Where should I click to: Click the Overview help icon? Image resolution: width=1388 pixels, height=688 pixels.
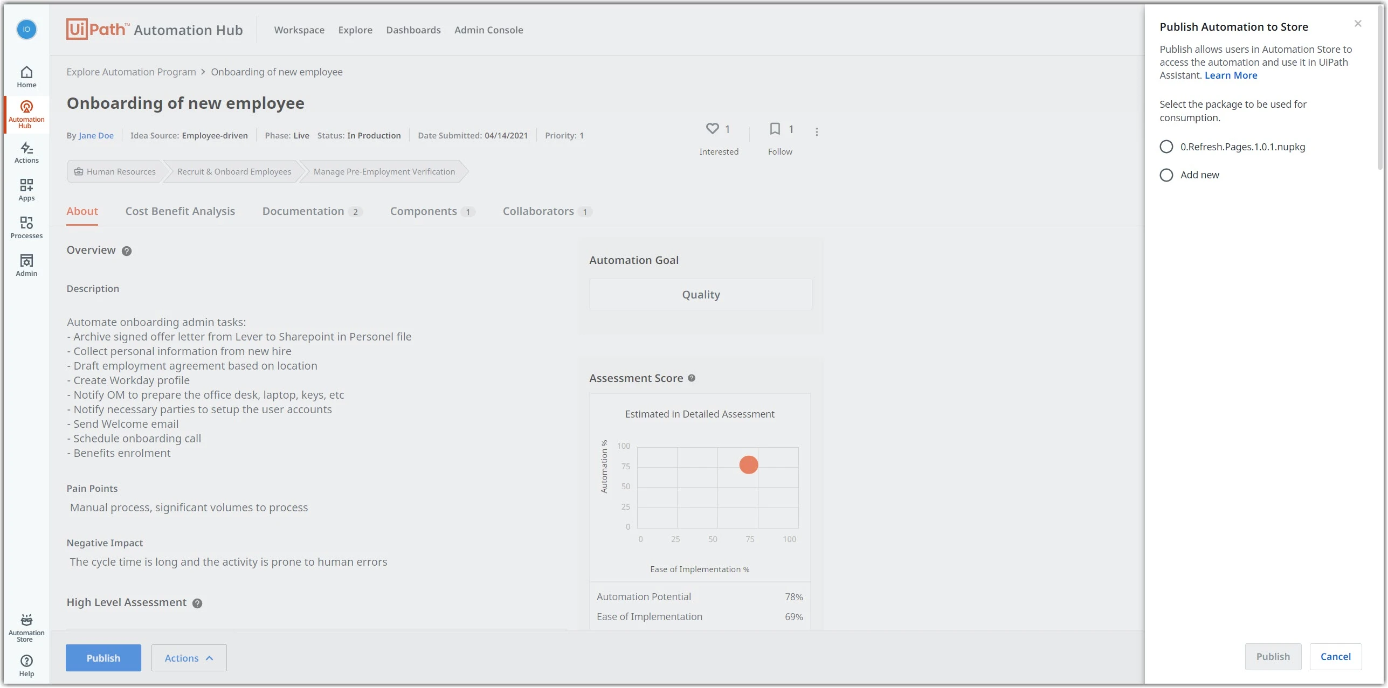[127, 251]
